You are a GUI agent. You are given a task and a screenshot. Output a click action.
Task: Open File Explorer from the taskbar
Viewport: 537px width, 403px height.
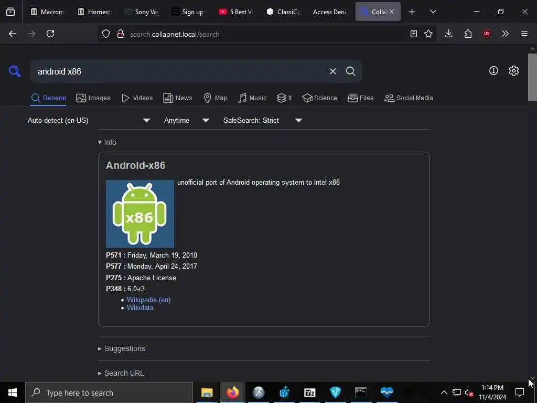pyautogui.click(x=207, y=393)
